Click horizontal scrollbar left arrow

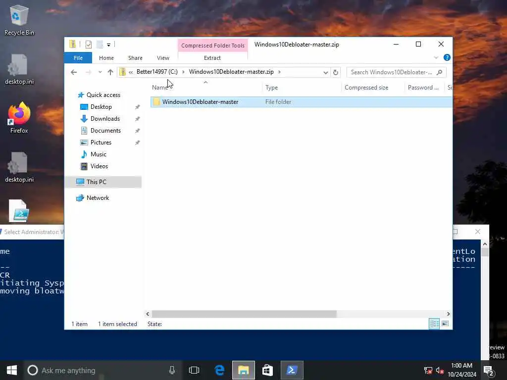(x=148, y=314)
